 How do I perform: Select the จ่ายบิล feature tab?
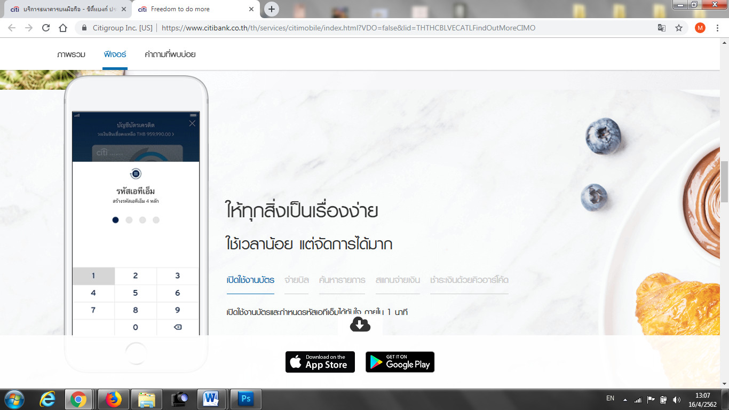pos(296,280)
